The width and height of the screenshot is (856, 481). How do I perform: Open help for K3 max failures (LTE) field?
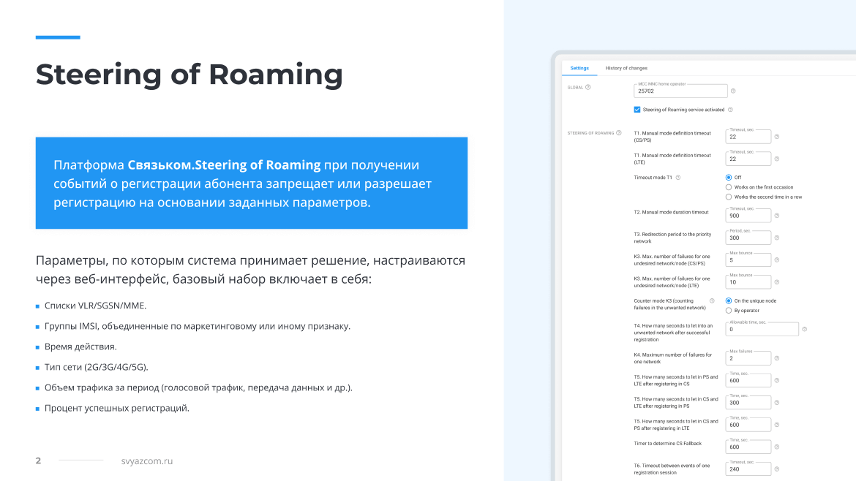[x=777, y=282]
